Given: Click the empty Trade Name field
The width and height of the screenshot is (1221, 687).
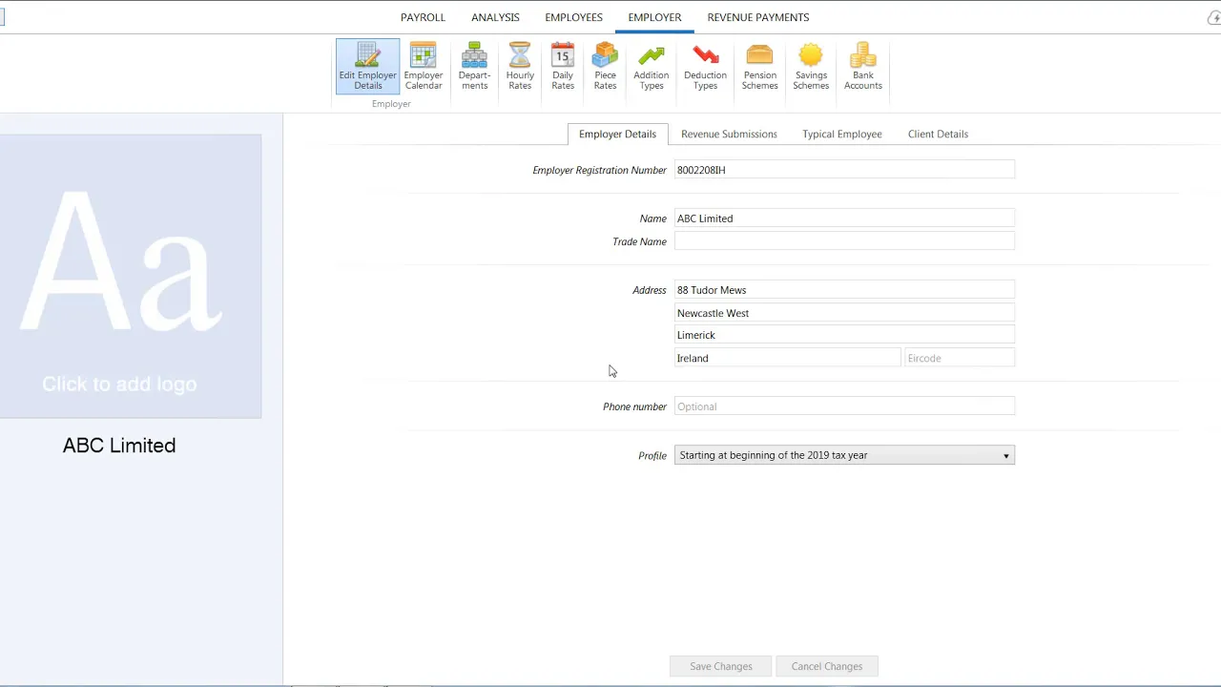Looking at the screenshot, I should click(844, 241).
